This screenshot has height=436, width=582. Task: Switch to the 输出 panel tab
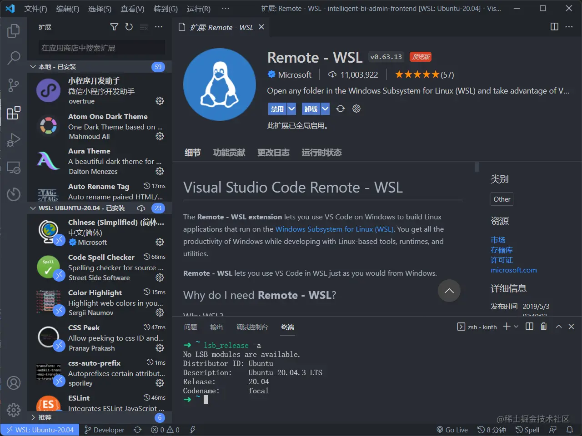pos(216,327)
